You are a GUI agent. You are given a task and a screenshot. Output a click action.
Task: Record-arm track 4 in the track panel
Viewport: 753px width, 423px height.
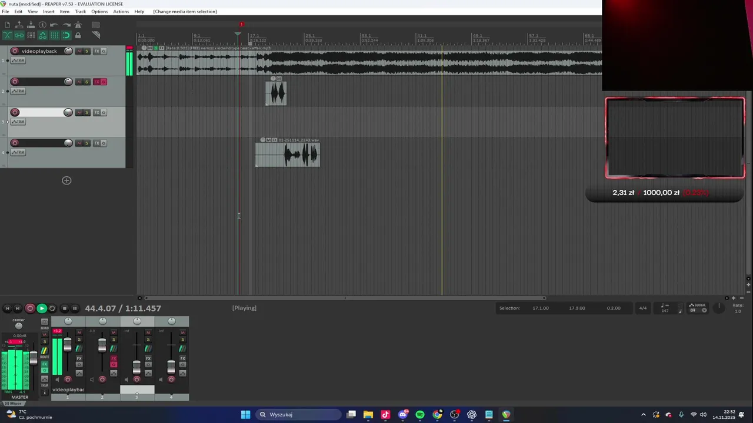tap(15, 143)
